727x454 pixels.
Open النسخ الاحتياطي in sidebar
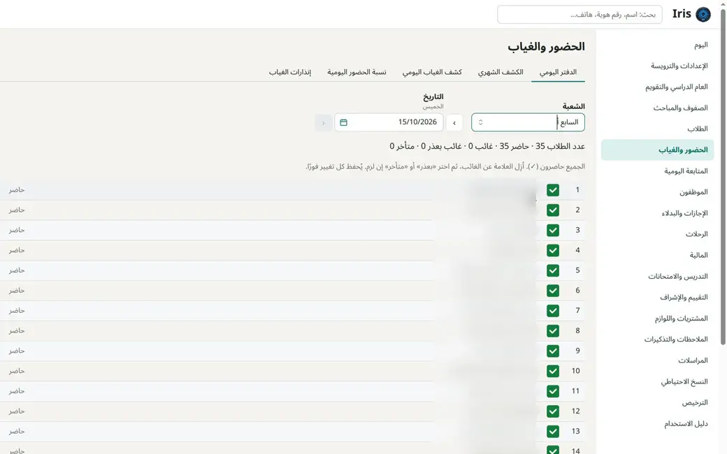(658, 382)
